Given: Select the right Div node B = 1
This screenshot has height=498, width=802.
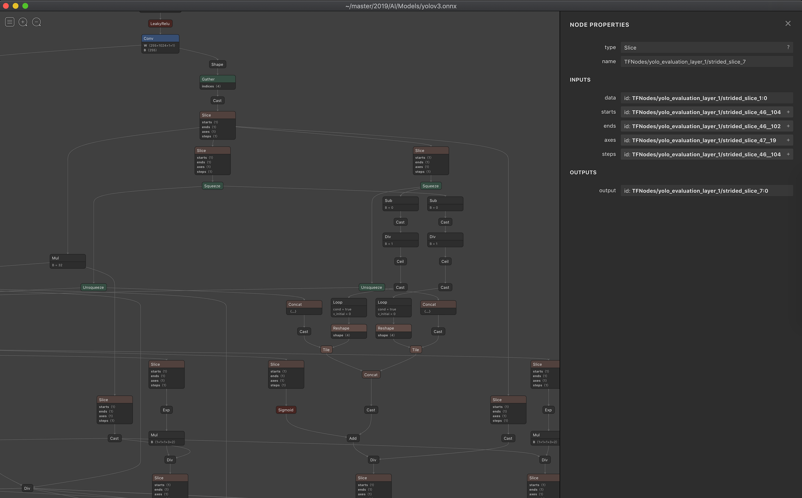Looking at the screenshot, I should pos(445,240).
